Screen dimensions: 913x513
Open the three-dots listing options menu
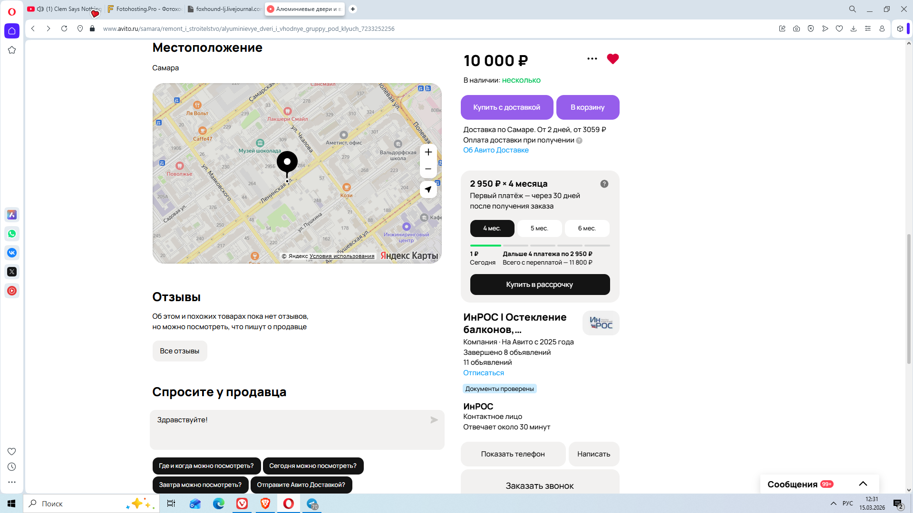click(592, 59)
